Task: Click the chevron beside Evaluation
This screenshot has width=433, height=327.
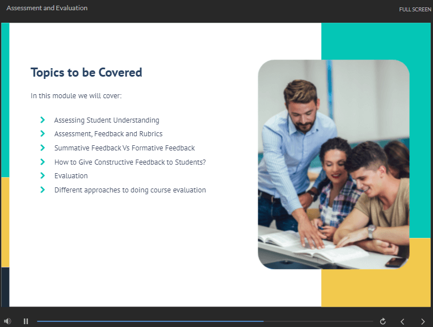Action: pos(43,175)
